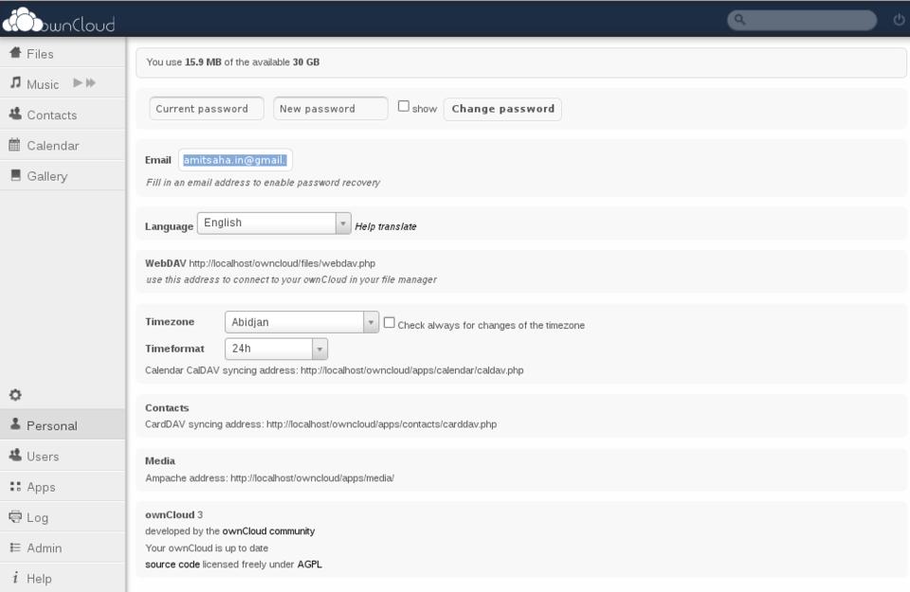Click the Help translate link

pos(386,226)
